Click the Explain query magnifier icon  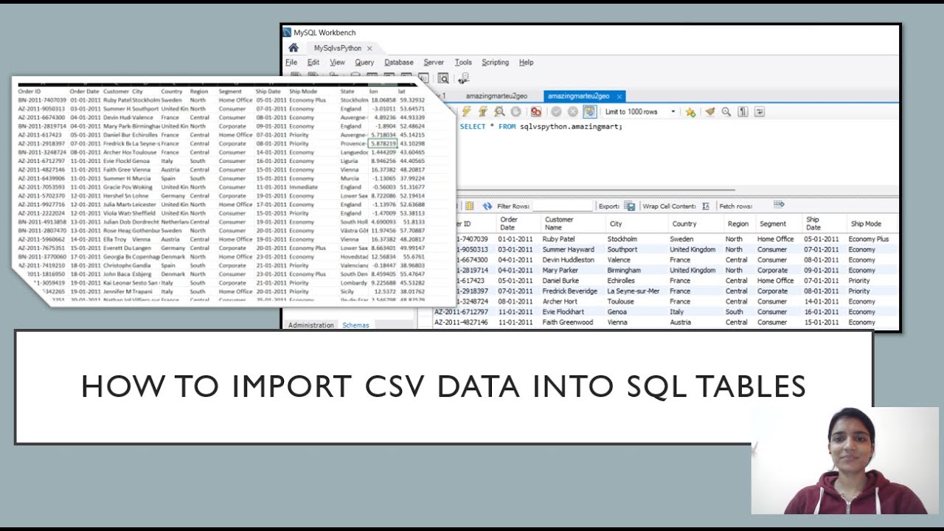499,112
